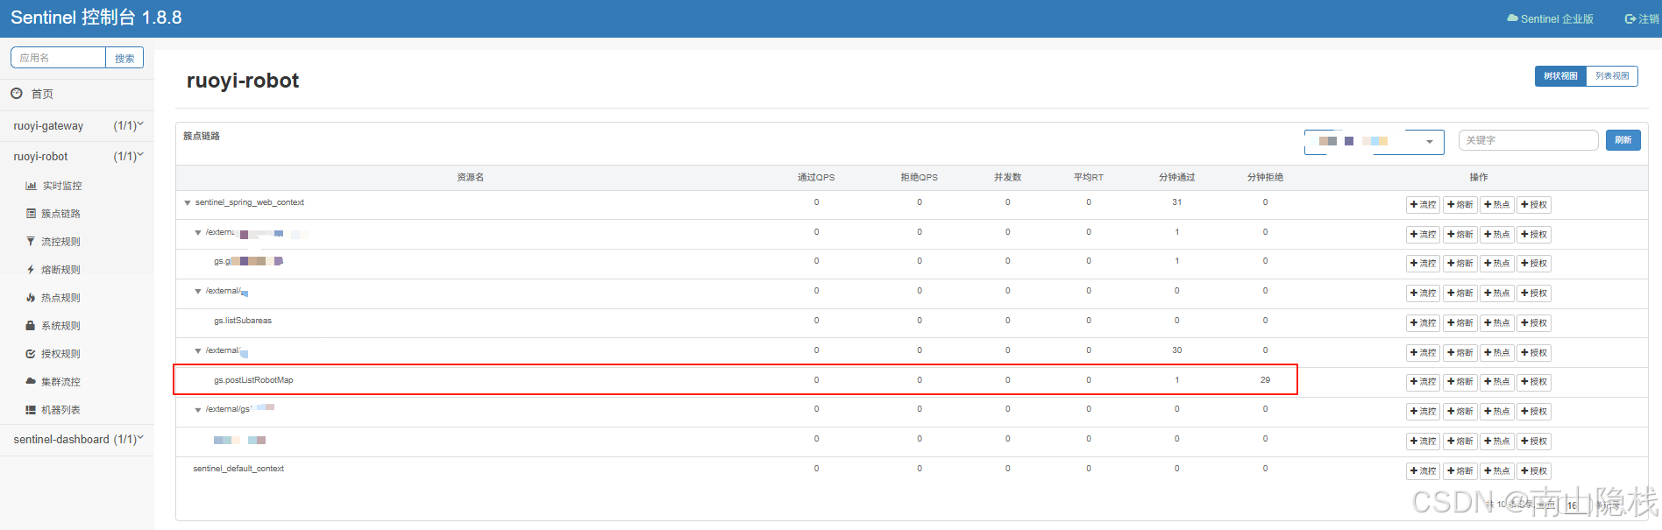Image resolution: width=1662 pixels, height=530 pixels.
Task: Click the cloud icon beside Sentinel 企业版
Action: (x=1512, y=18)
